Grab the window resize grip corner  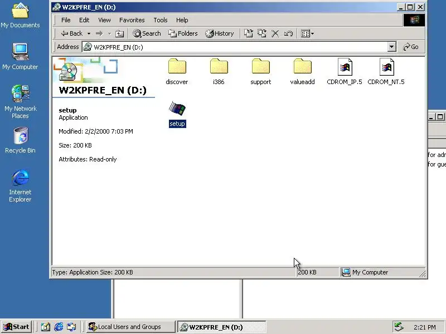pos(423,273)
